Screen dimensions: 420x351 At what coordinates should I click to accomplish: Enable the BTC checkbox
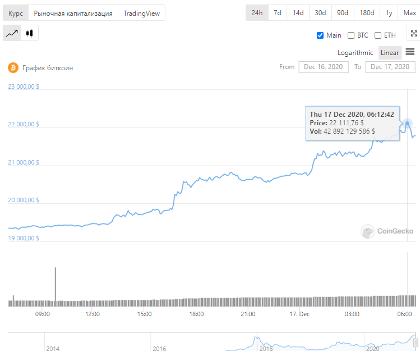351,35
